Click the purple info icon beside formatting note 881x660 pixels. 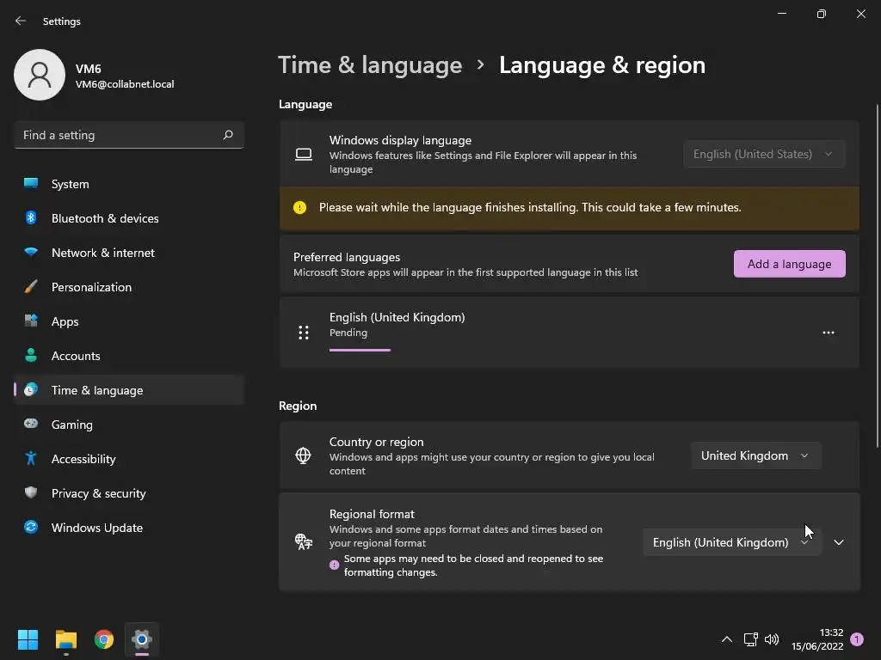click(335, 565)
